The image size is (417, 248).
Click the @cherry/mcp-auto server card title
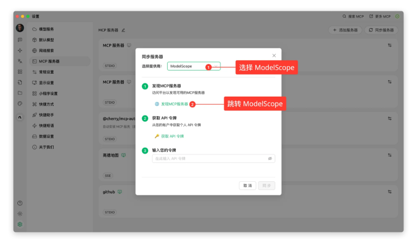(x=119, y=118)
